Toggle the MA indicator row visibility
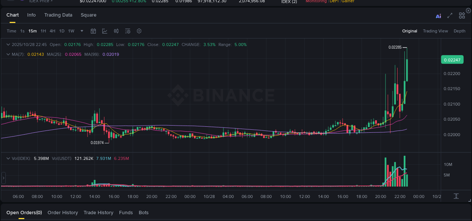This screenshot has width=472, height=221. [x=8, y=54]
